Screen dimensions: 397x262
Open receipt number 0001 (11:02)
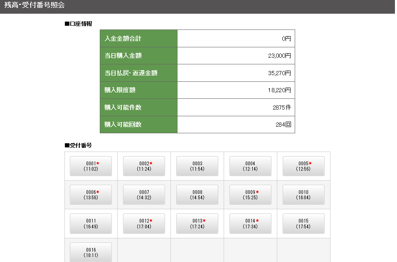pyautogui.click(x=91, y=166)
